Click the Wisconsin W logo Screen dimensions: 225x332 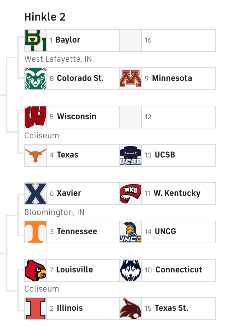point(35,117)
